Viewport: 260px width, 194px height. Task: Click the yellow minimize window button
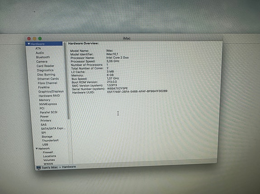pyautogui.click(x=34, y=39)
